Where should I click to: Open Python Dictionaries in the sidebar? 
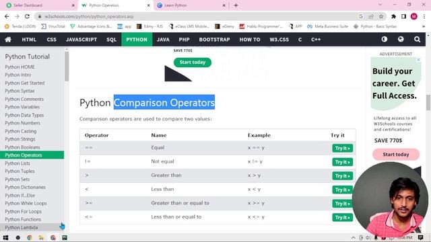26,187
